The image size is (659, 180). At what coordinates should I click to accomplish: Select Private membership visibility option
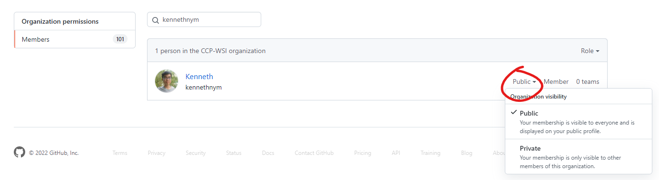point(579,157)
